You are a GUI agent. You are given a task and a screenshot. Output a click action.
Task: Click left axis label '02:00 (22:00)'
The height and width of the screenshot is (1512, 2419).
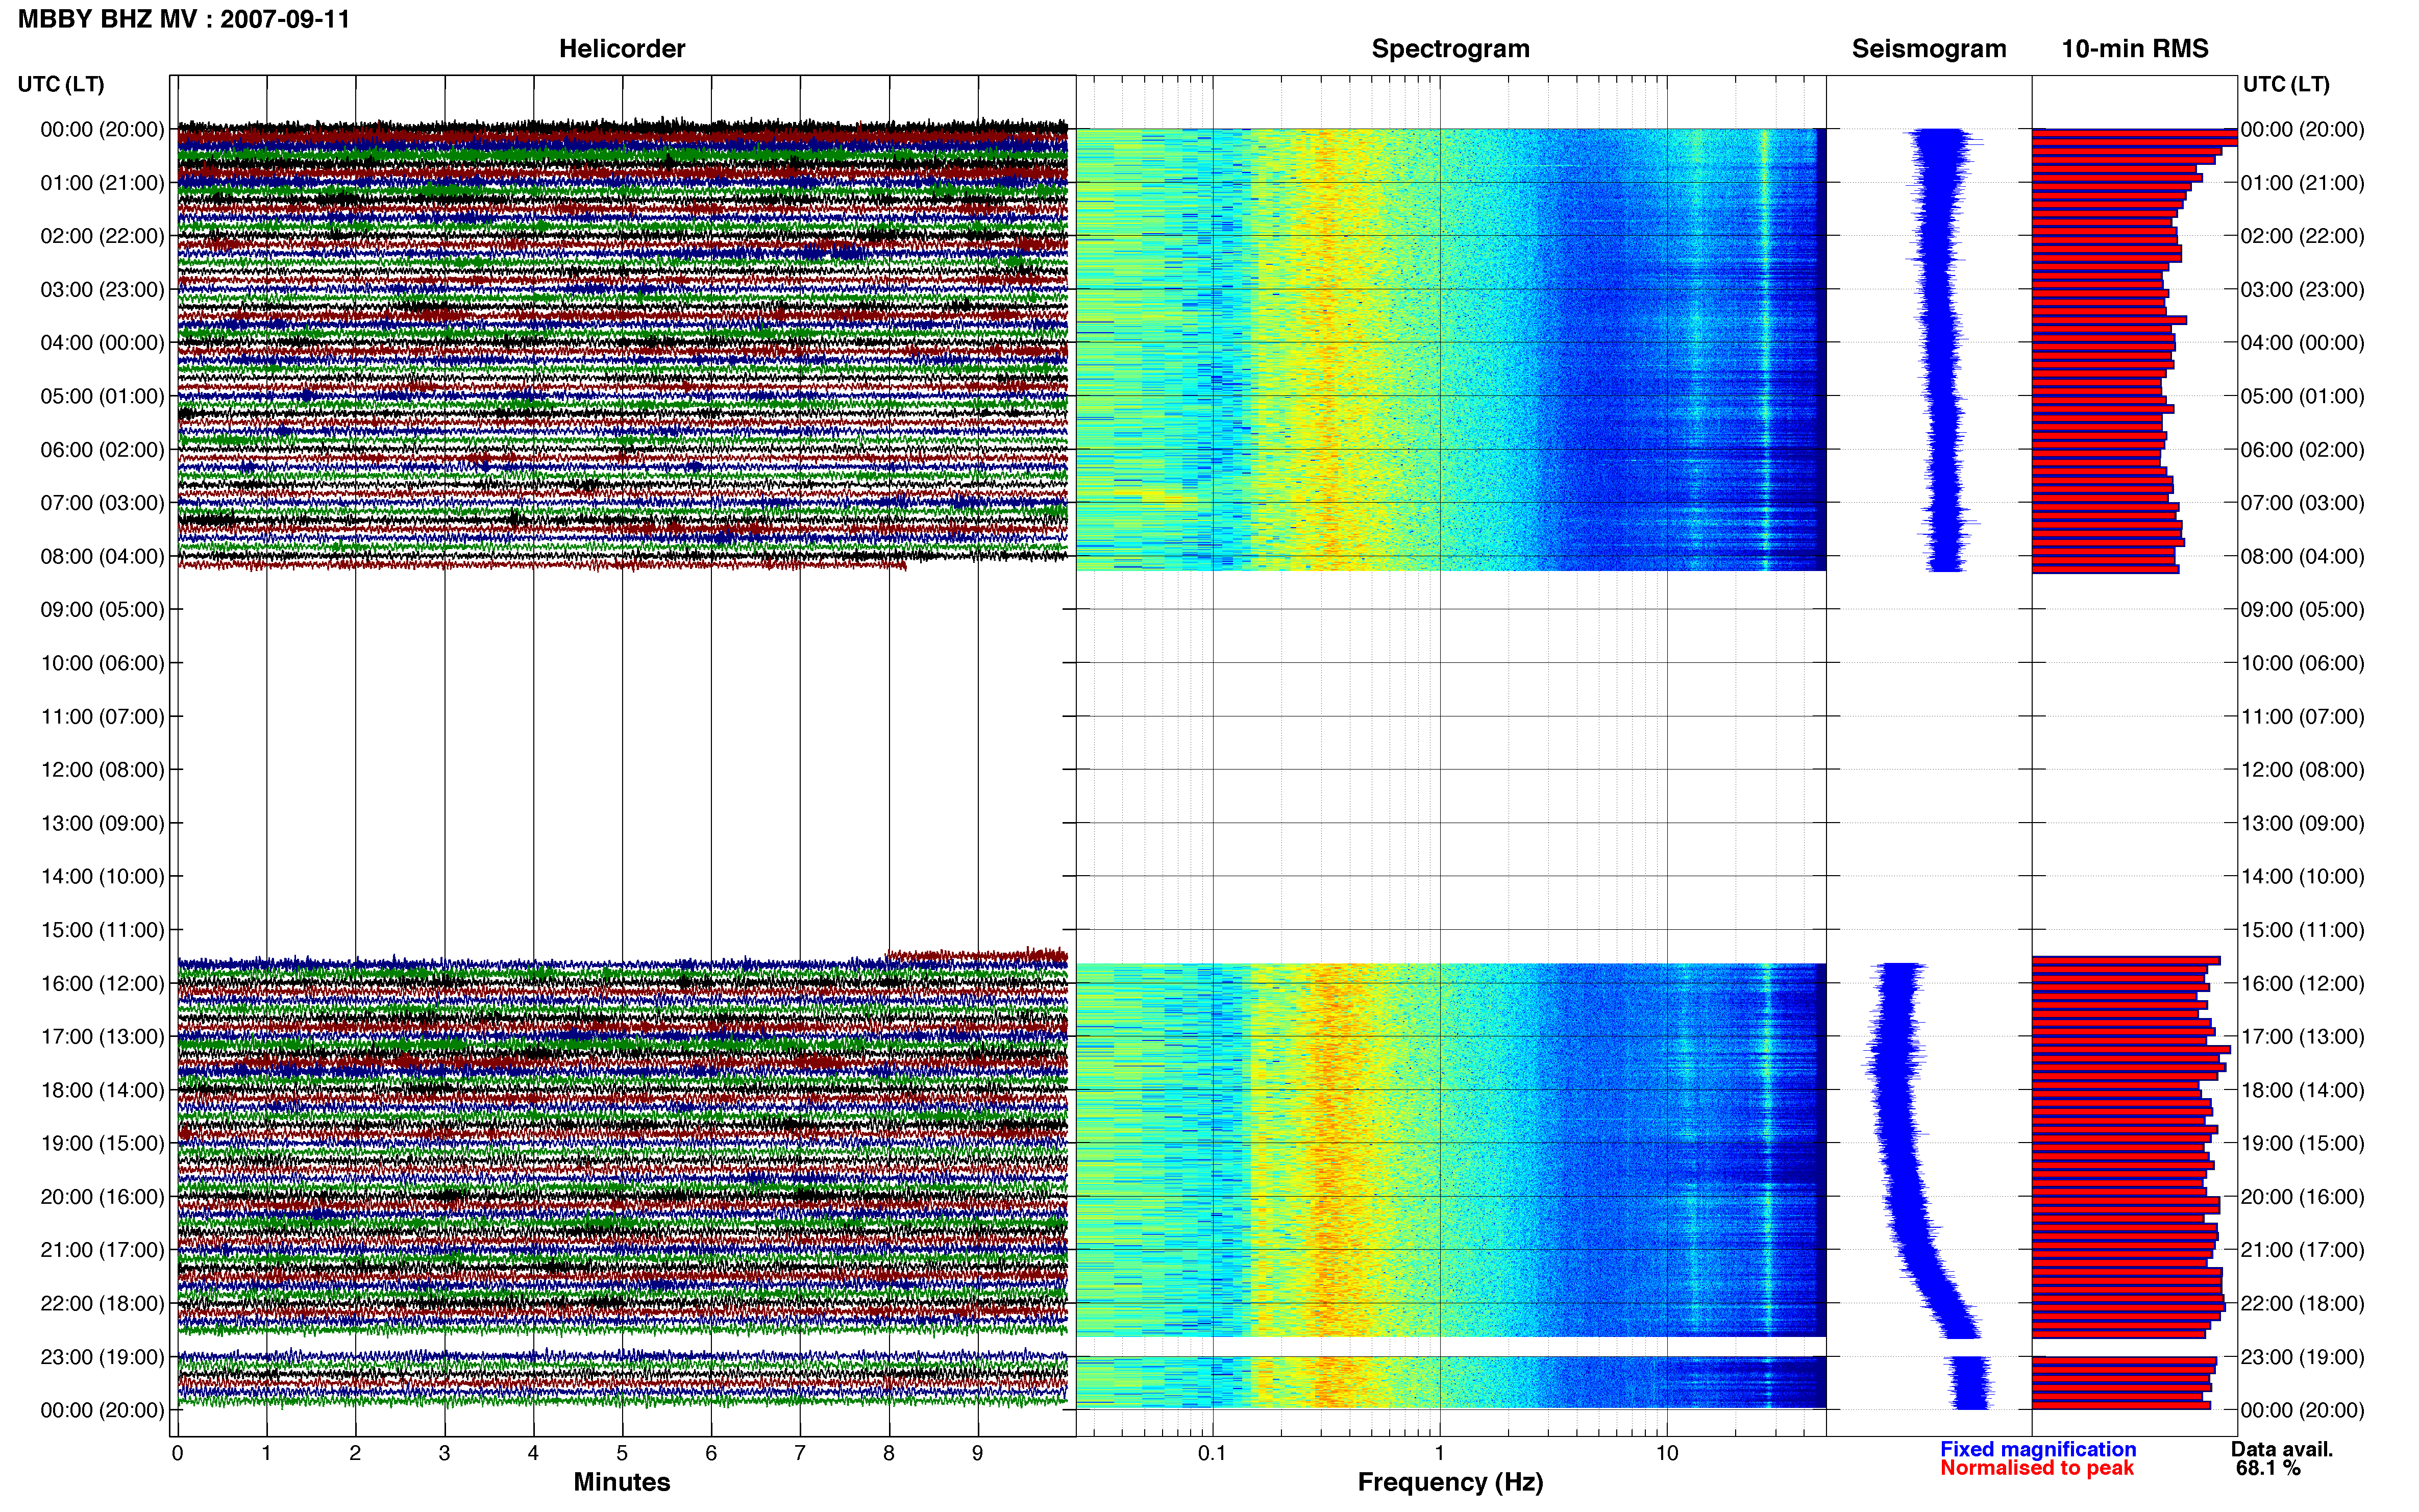pyautogui.click(x=102, y=236)
